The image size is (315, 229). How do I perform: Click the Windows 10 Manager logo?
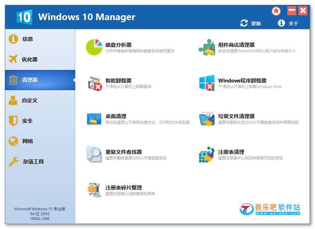click(x=24, y=17)
